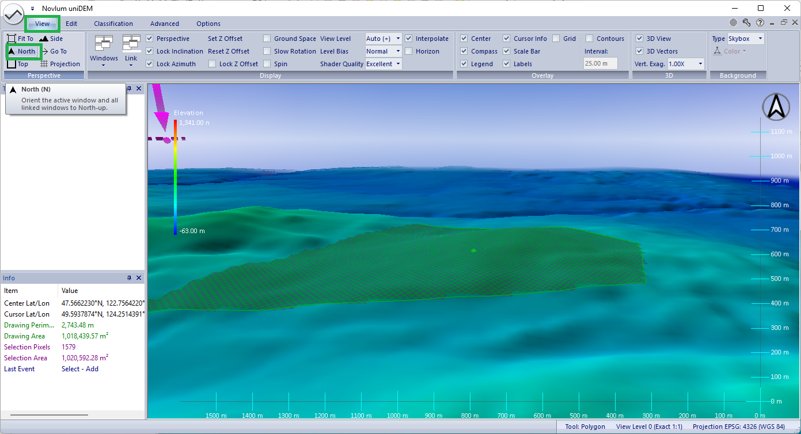Viewport: 801px width, 434px height.
Task: Open the Go To location tool
Action: click(54, 51)
